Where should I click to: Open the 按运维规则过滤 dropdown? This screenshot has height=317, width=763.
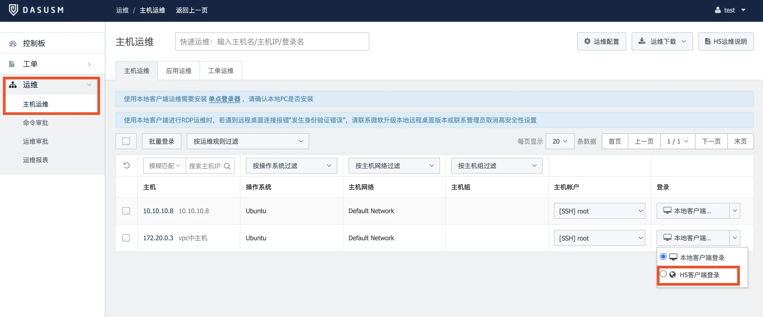tap(248, 141)
